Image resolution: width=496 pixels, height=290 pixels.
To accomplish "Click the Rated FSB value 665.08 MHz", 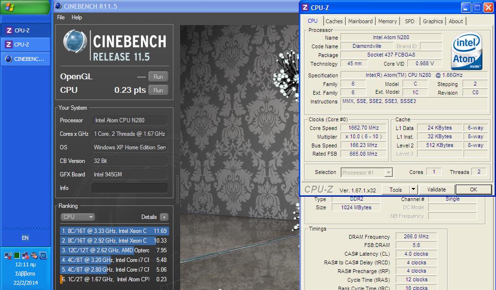I will point(363,154).
